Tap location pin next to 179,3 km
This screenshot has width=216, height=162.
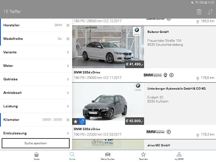[198, 135]
